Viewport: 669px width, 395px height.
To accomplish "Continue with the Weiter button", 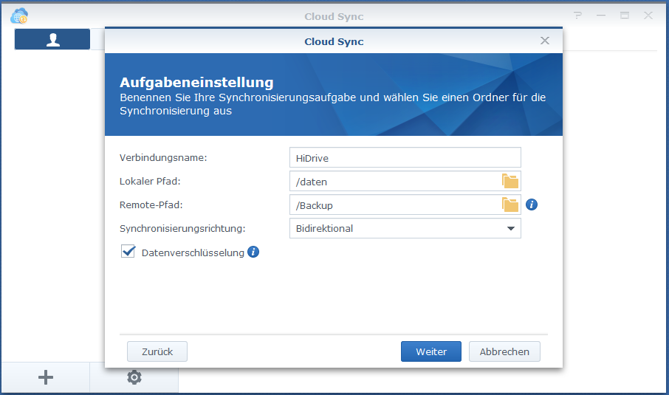I will tap(431, 351).
